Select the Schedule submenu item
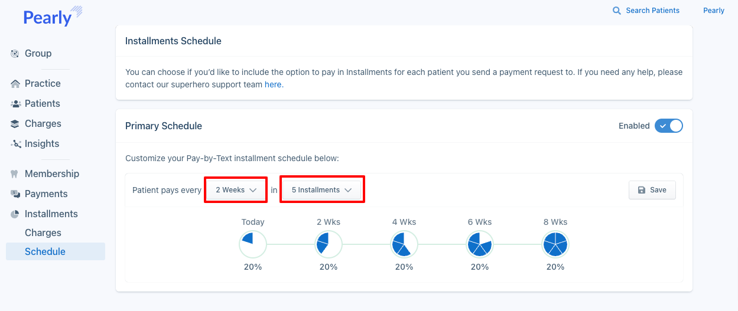738x311 pixels. pos(45,251)
